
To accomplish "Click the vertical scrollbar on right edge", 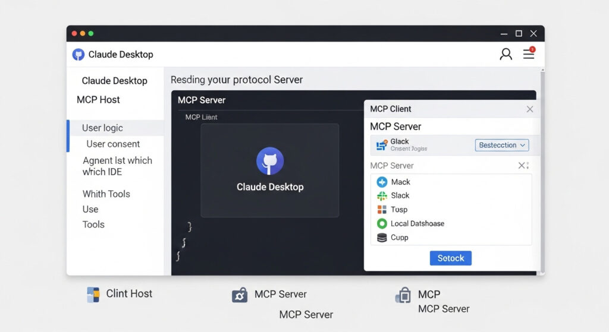I will click(x=542, y=170).
